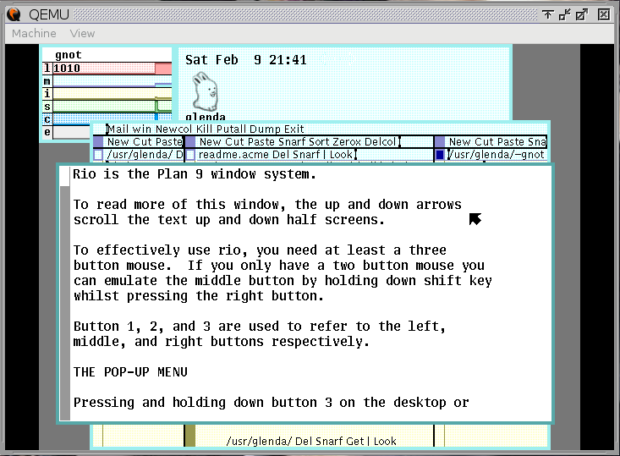Click the gray scrollbar trough of Rio text window

[65, 303]
